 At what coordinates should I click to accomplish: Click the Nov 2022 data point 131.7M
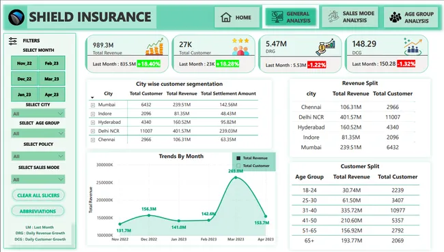[x=120, y=224]
